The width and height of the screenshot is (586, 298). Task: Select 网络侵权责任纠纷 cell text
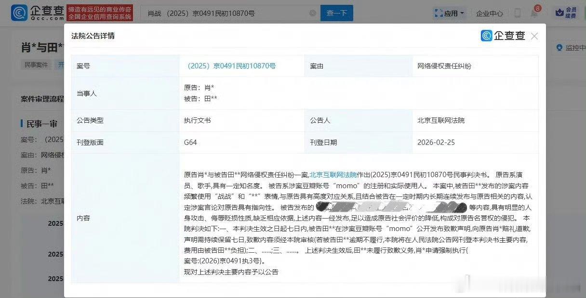pos(444,66)
